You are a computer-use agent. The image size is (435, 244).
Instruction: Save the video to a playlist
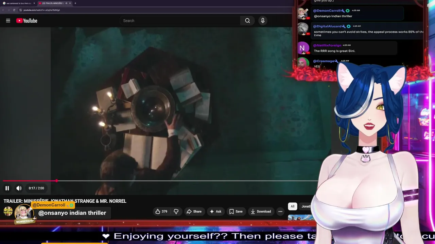click(x=236, y=211)
